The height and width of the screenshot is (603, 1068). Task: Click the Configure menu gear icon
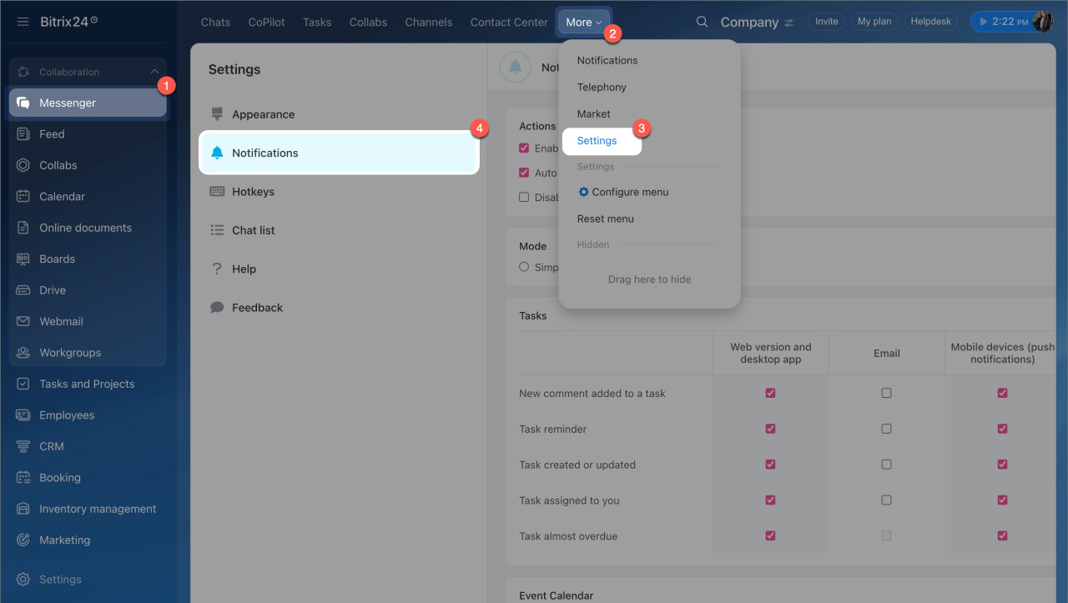click(x=584, y=192)
